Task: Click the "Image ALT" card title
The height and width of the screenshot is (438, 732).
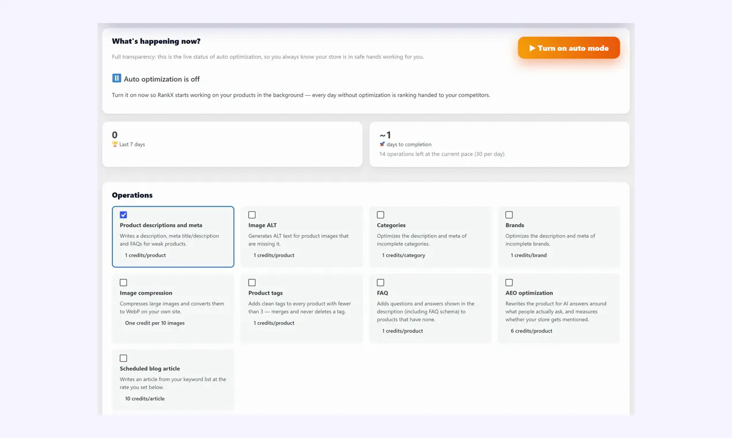Action: pos(262,225)
